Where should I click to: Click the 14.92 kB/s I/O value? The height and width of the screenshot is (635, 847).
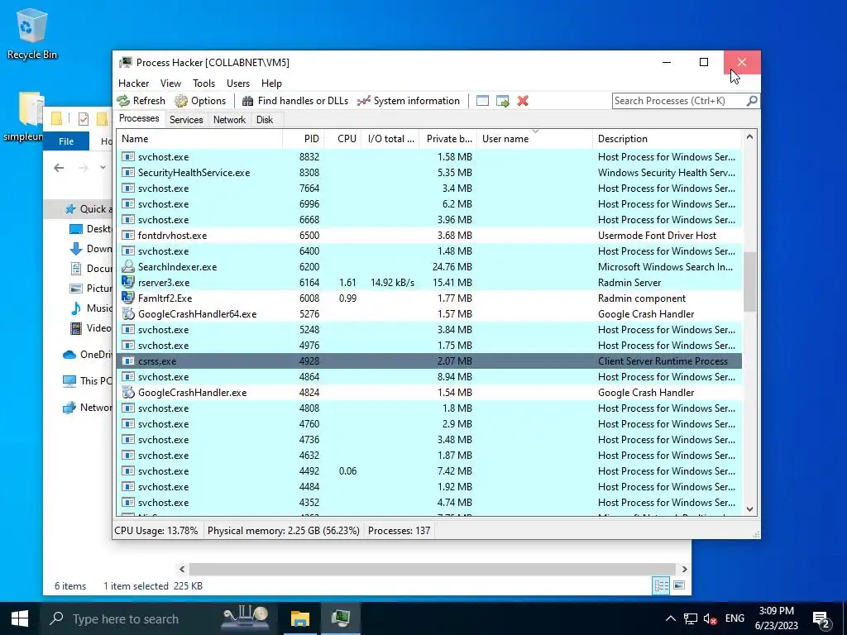392,283
